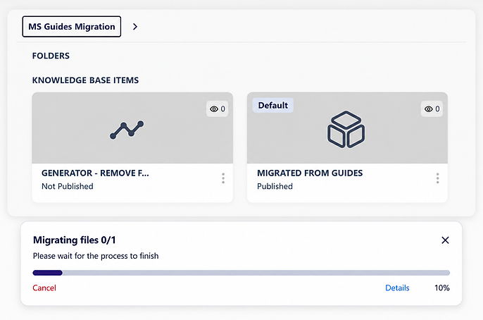Image resolution: width=483 pixels, height=320 pixels.
Task: Close the Migrating files dialog
Action: point(445,240)
